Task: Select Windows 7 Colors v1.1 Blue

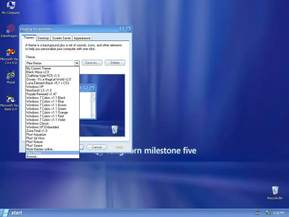Action: tap(52, 101)
